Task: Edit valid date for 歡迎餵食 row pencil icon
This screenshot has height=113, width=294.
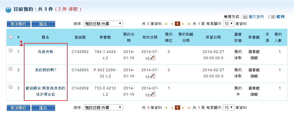Action: pos(153,94)
